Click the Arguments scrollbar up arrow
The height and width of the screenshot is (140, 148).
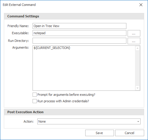[x=137, y=48]
